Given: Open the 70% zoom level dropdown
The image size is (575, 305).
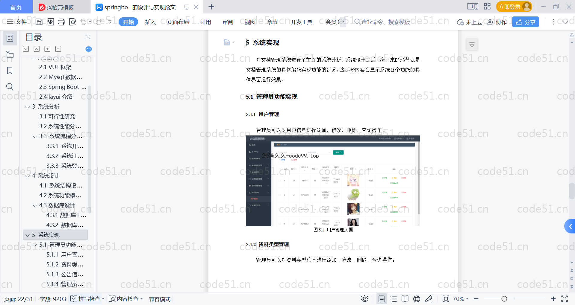Looking at the screenshot, I should pos(461,299).
